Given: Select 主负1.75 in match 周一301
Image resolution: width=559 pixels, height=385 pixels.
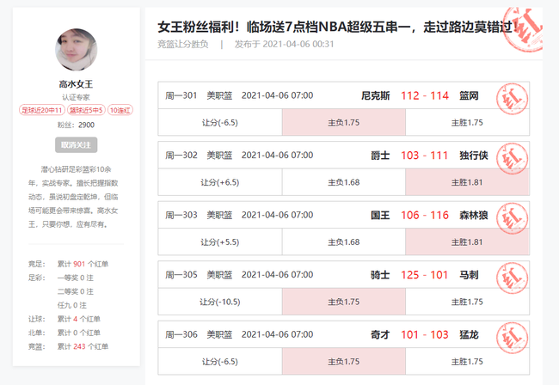Looking at the screenshot, I should tap(344, 123).
